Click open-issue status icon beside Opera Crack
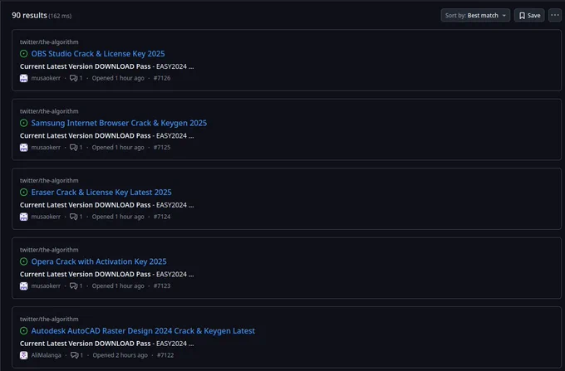565x371 pixels. point(24,261)
